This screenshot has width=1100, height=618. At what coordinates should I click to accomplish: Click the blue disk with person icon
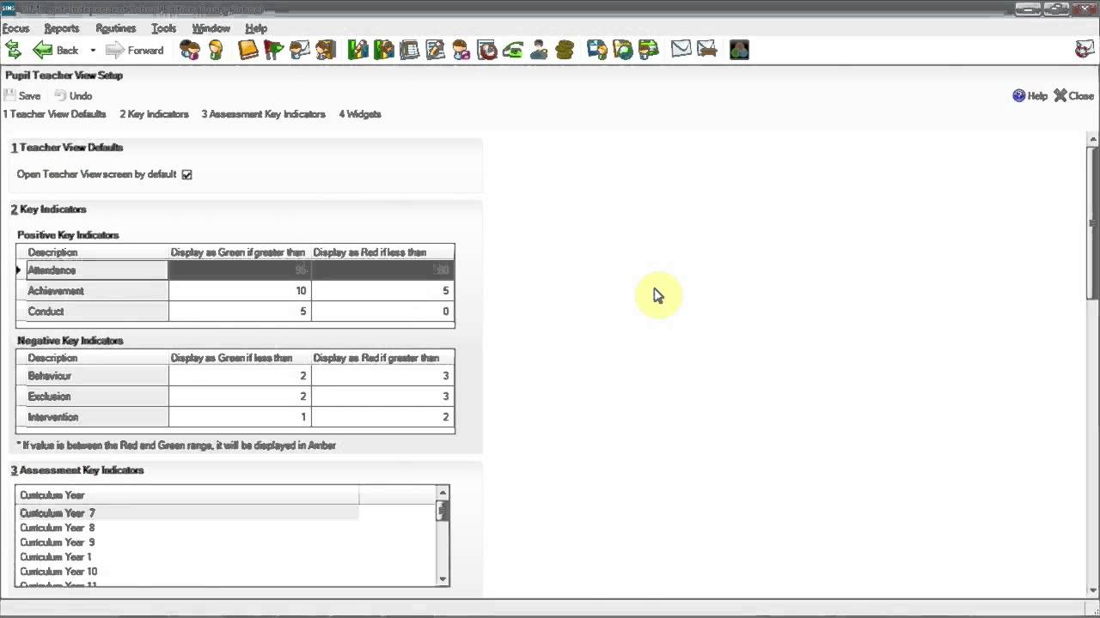pos(597,50)
